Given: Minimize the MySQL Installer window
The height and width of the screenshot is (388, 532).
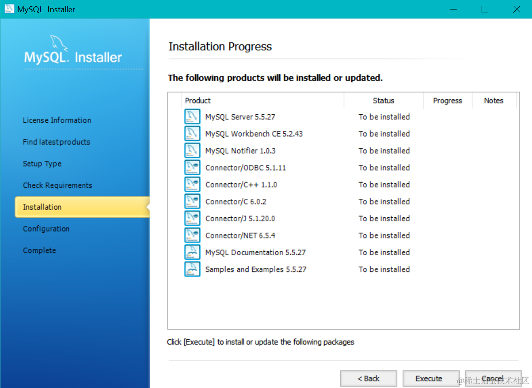Looking at the screenshot, I should pos(453,9).
